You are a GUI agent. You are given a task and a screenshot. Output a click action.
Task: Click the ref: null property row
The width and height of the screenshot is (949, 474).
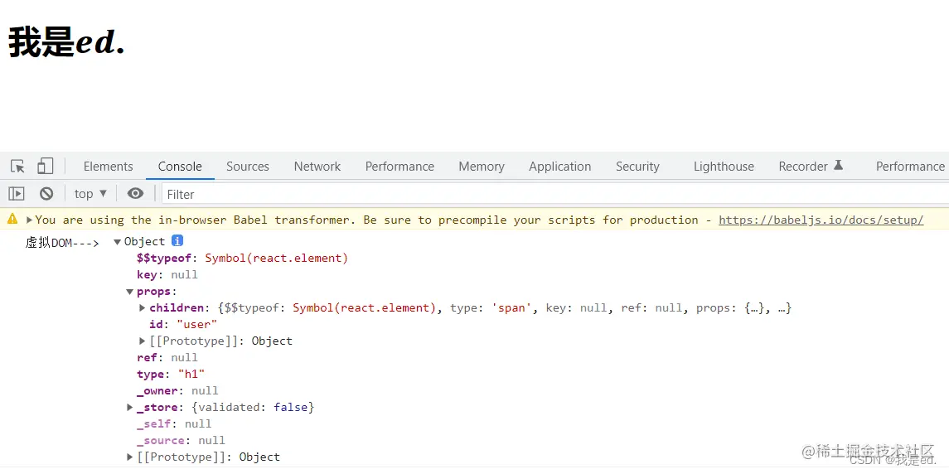point(167,358)
